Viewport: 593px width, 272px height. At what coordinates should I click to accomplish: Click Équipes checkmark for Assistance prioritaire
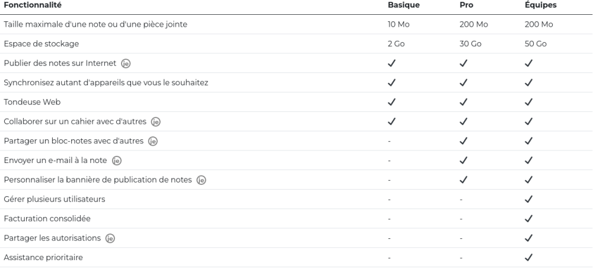528,258
